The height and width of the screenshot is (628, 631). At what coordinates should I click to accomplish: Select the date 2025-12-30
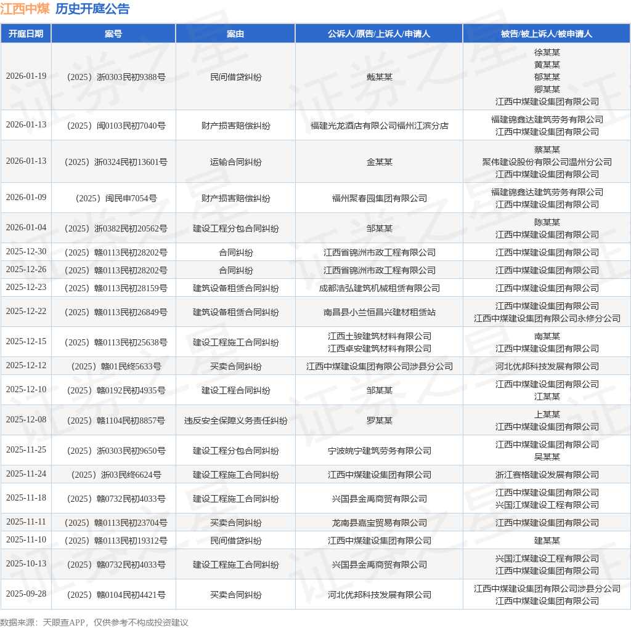[x=26, y=251]
